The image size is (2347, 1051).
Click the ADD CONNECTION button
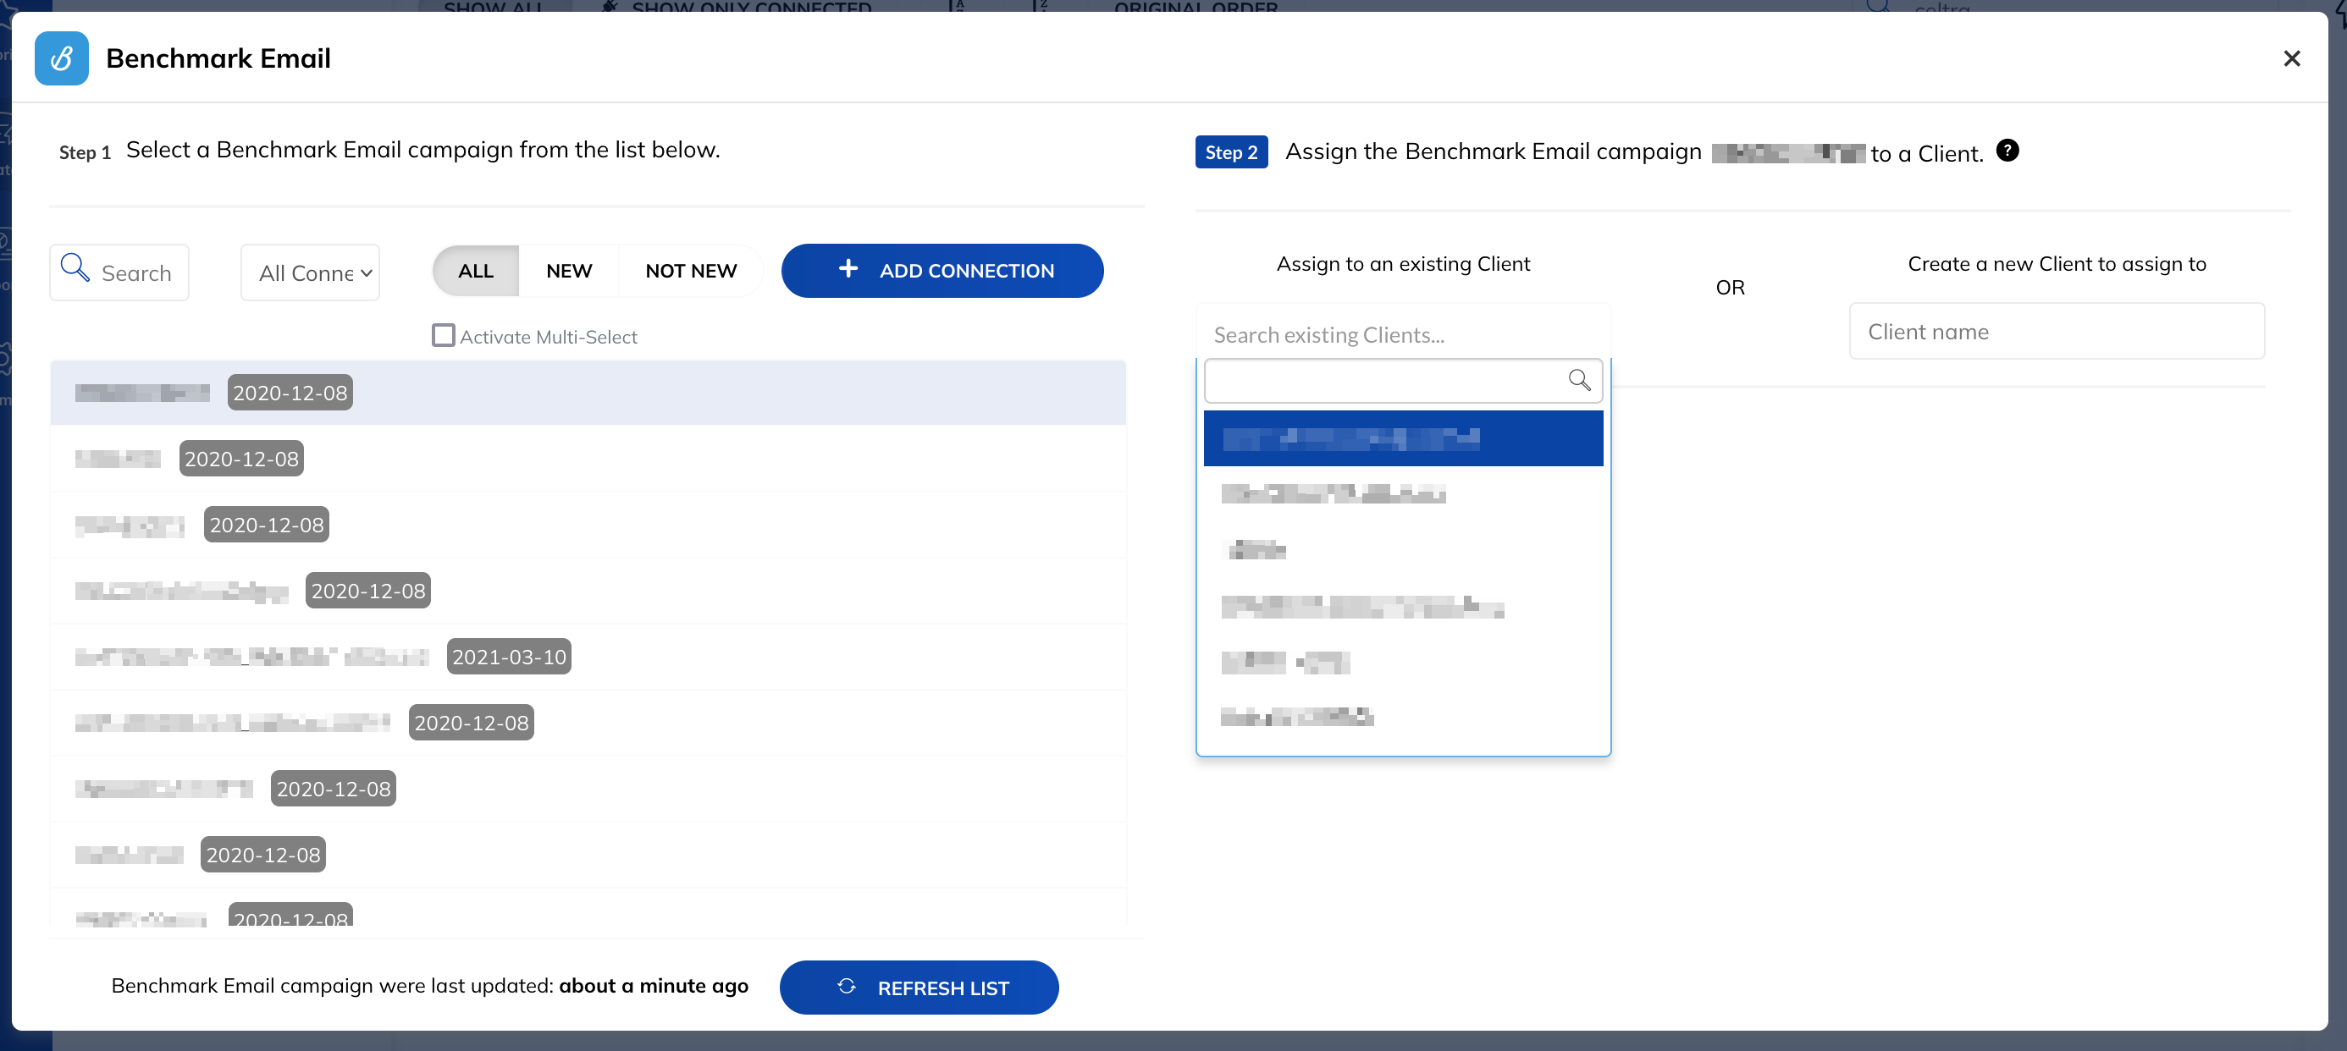pyautogui.click(x=942, y=271)
